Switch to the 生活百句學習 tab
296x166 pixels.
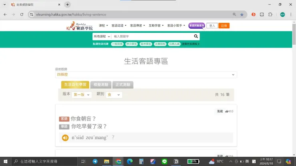click(x=75, y=85)
